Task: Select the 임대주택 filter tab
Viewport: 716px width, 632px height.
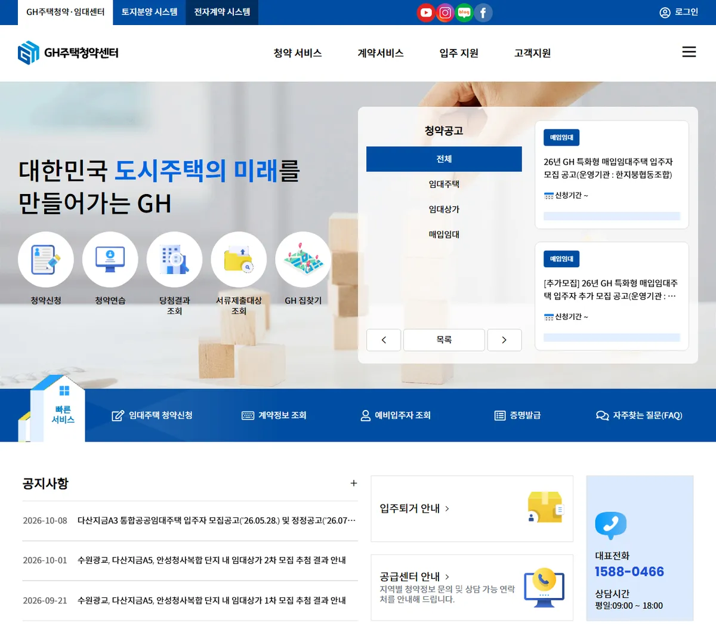Action: tap(444, 184)
